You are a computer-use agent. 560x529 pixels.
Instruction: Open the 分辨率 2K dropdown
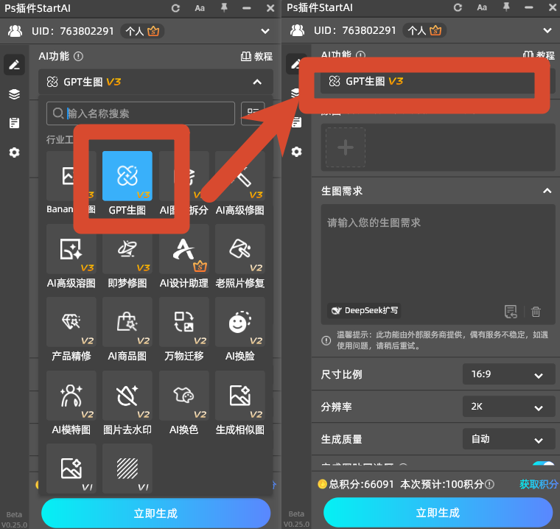pyautogui.click(x=508, y=407)
